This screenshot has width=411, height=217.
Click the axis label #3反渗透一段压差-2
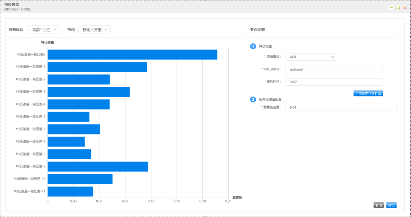[30, 80]
